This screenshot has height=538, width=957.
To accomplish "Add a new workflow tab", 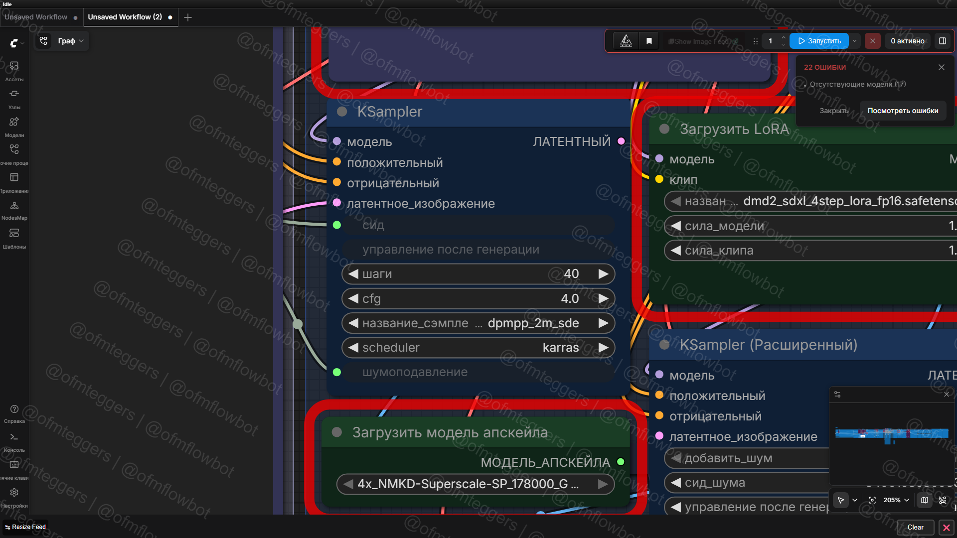I will click(188, 17).
